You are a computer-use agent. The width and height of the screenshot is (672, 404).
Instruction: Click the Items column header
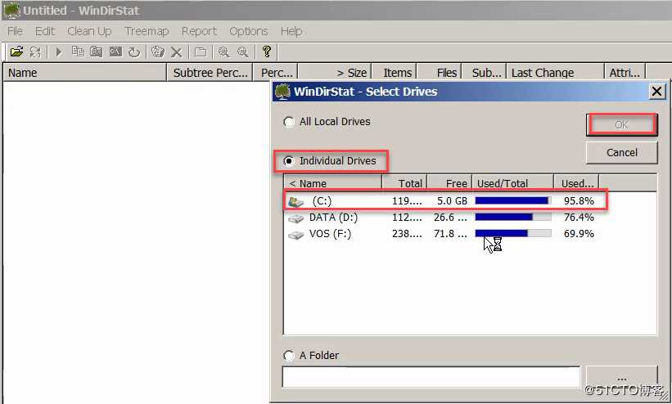(x=395, y=73)
